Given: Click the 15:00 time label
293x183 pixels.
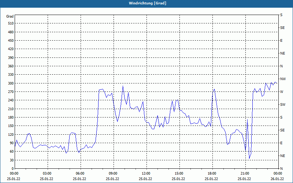Looking at the screenshot, I should click(179, 173).
